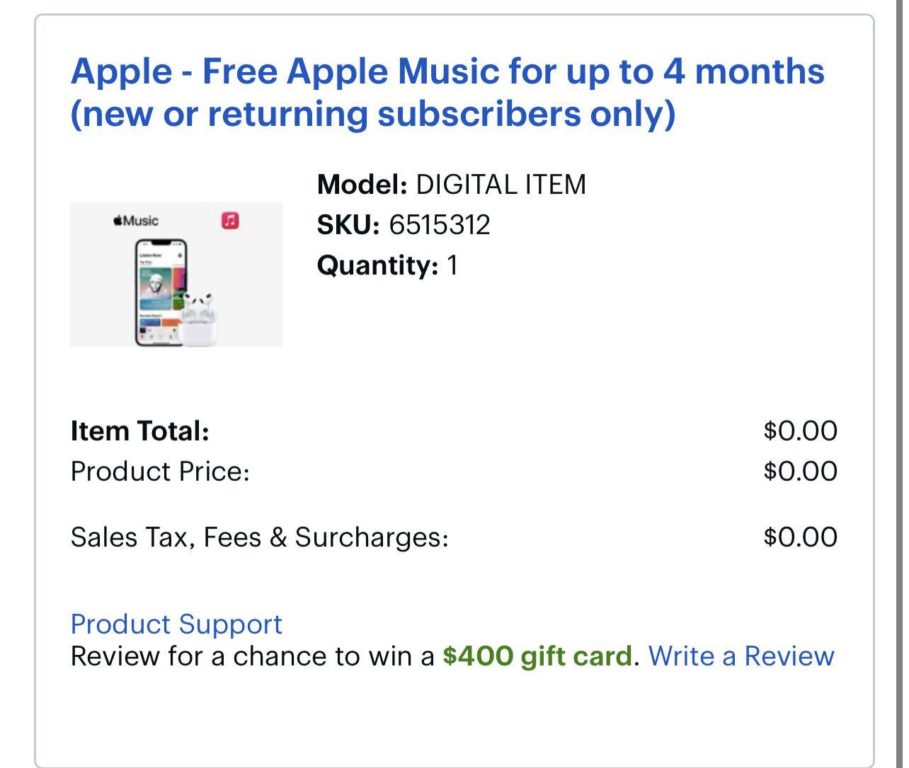Click the Quantity: 1 text
The width and height of the screenshot is (909, 768).
(x=387, y=266)
